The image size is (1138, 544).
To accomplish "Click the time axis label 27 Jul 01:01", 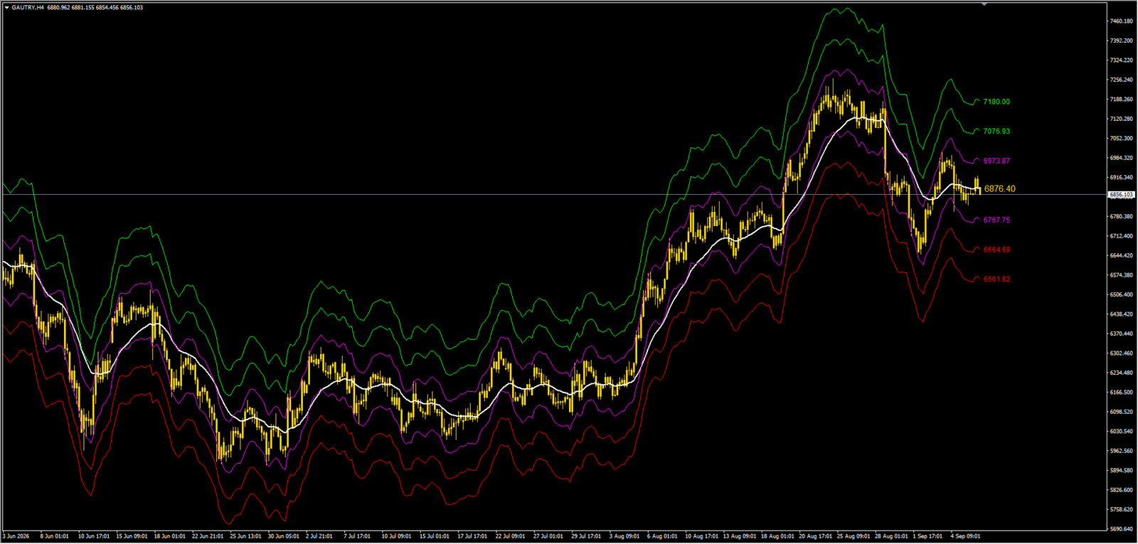I will [x=548, y=536].
